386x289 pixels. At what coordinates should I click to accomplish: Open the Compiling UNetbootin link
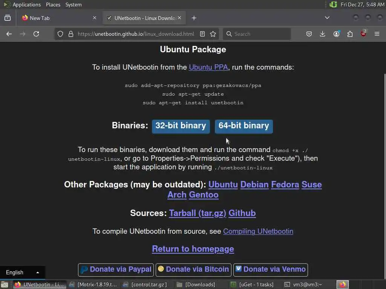tap(258, 231)
